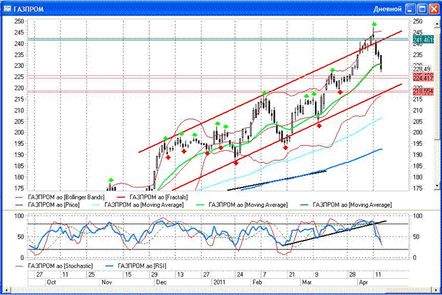Click the Dec month label on time axis

point(161,282)
